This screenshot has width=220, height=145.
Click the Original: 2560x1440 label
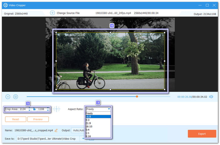[16, 14]
